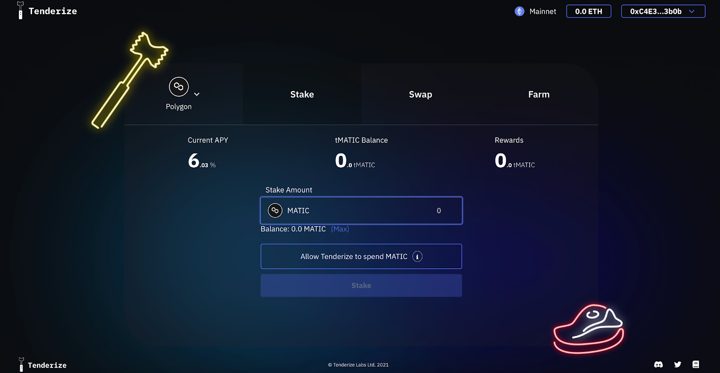Click the tMATIC Balance label
This screenshot has height=373, width=720.
(361, 140)
